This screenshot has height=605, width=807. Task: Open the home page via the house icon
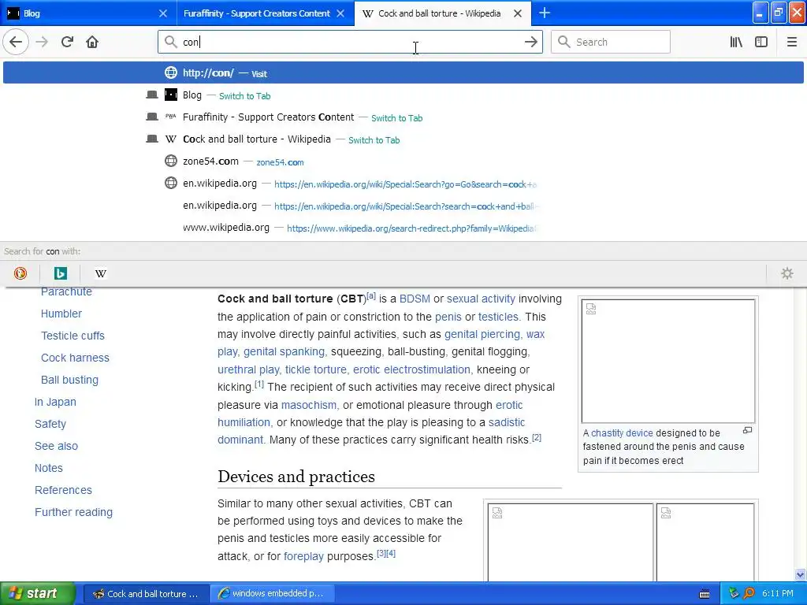[x=92, y=42]
